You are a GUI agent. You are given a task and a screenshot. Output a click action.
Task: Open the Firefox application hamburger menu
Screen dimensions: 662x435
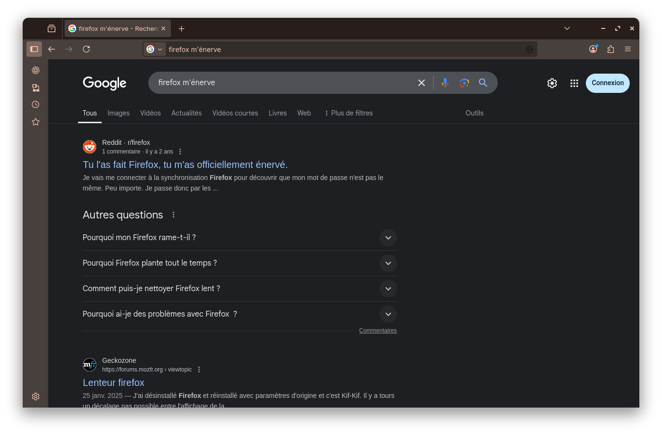coord(628,49)
